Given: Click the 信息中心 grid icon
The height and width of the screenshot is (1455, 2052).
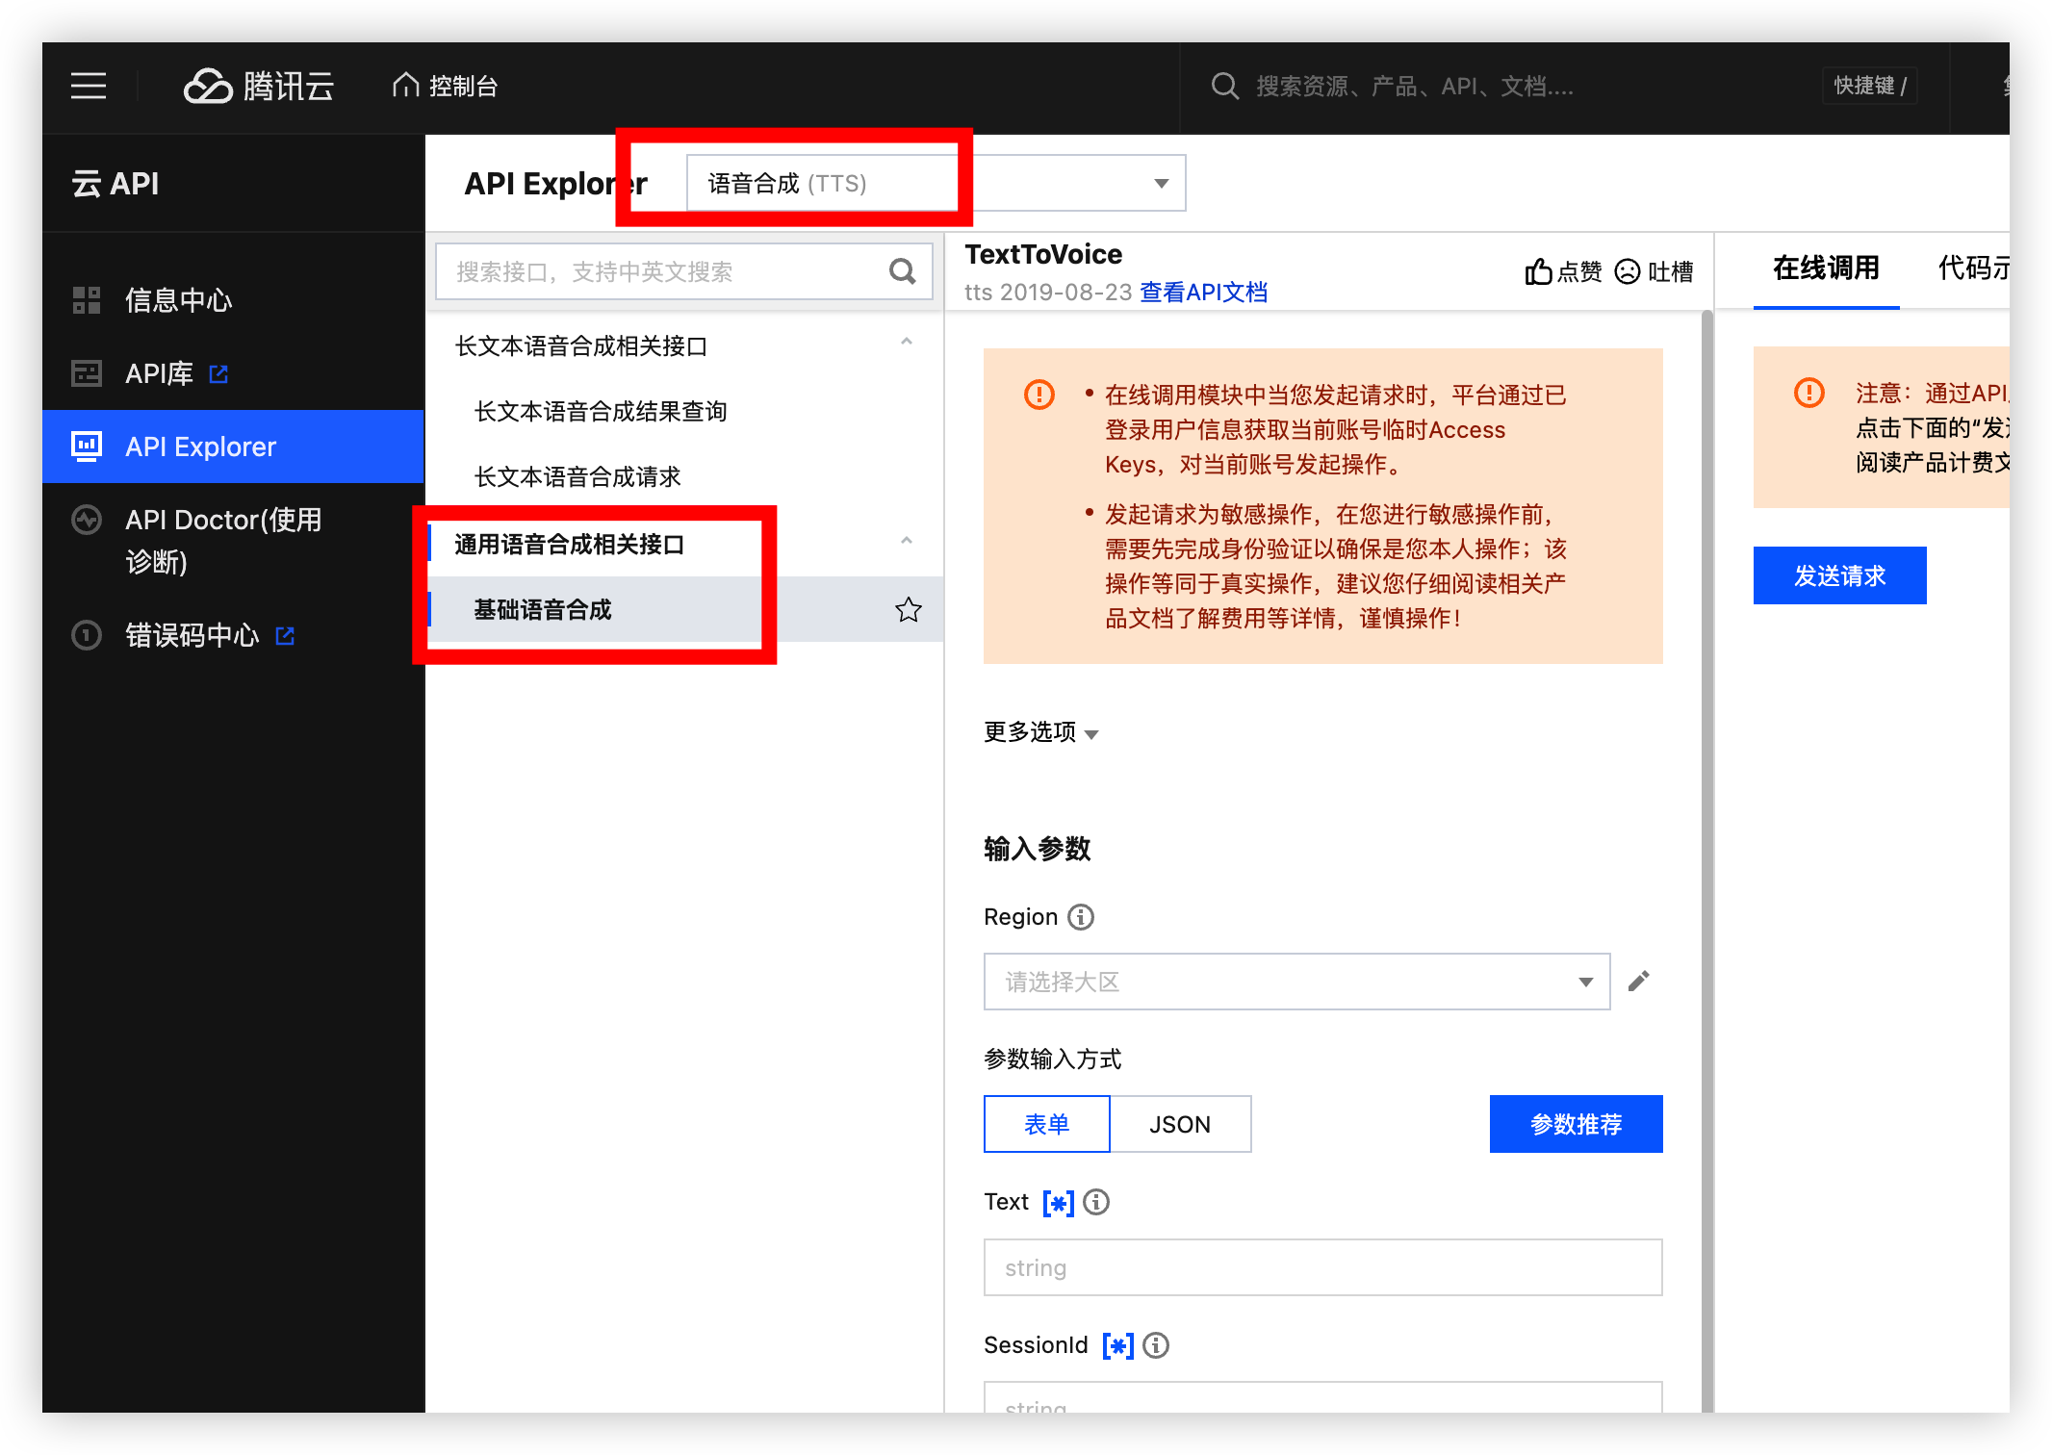Looking at the screenshot, I should (87, 300).
